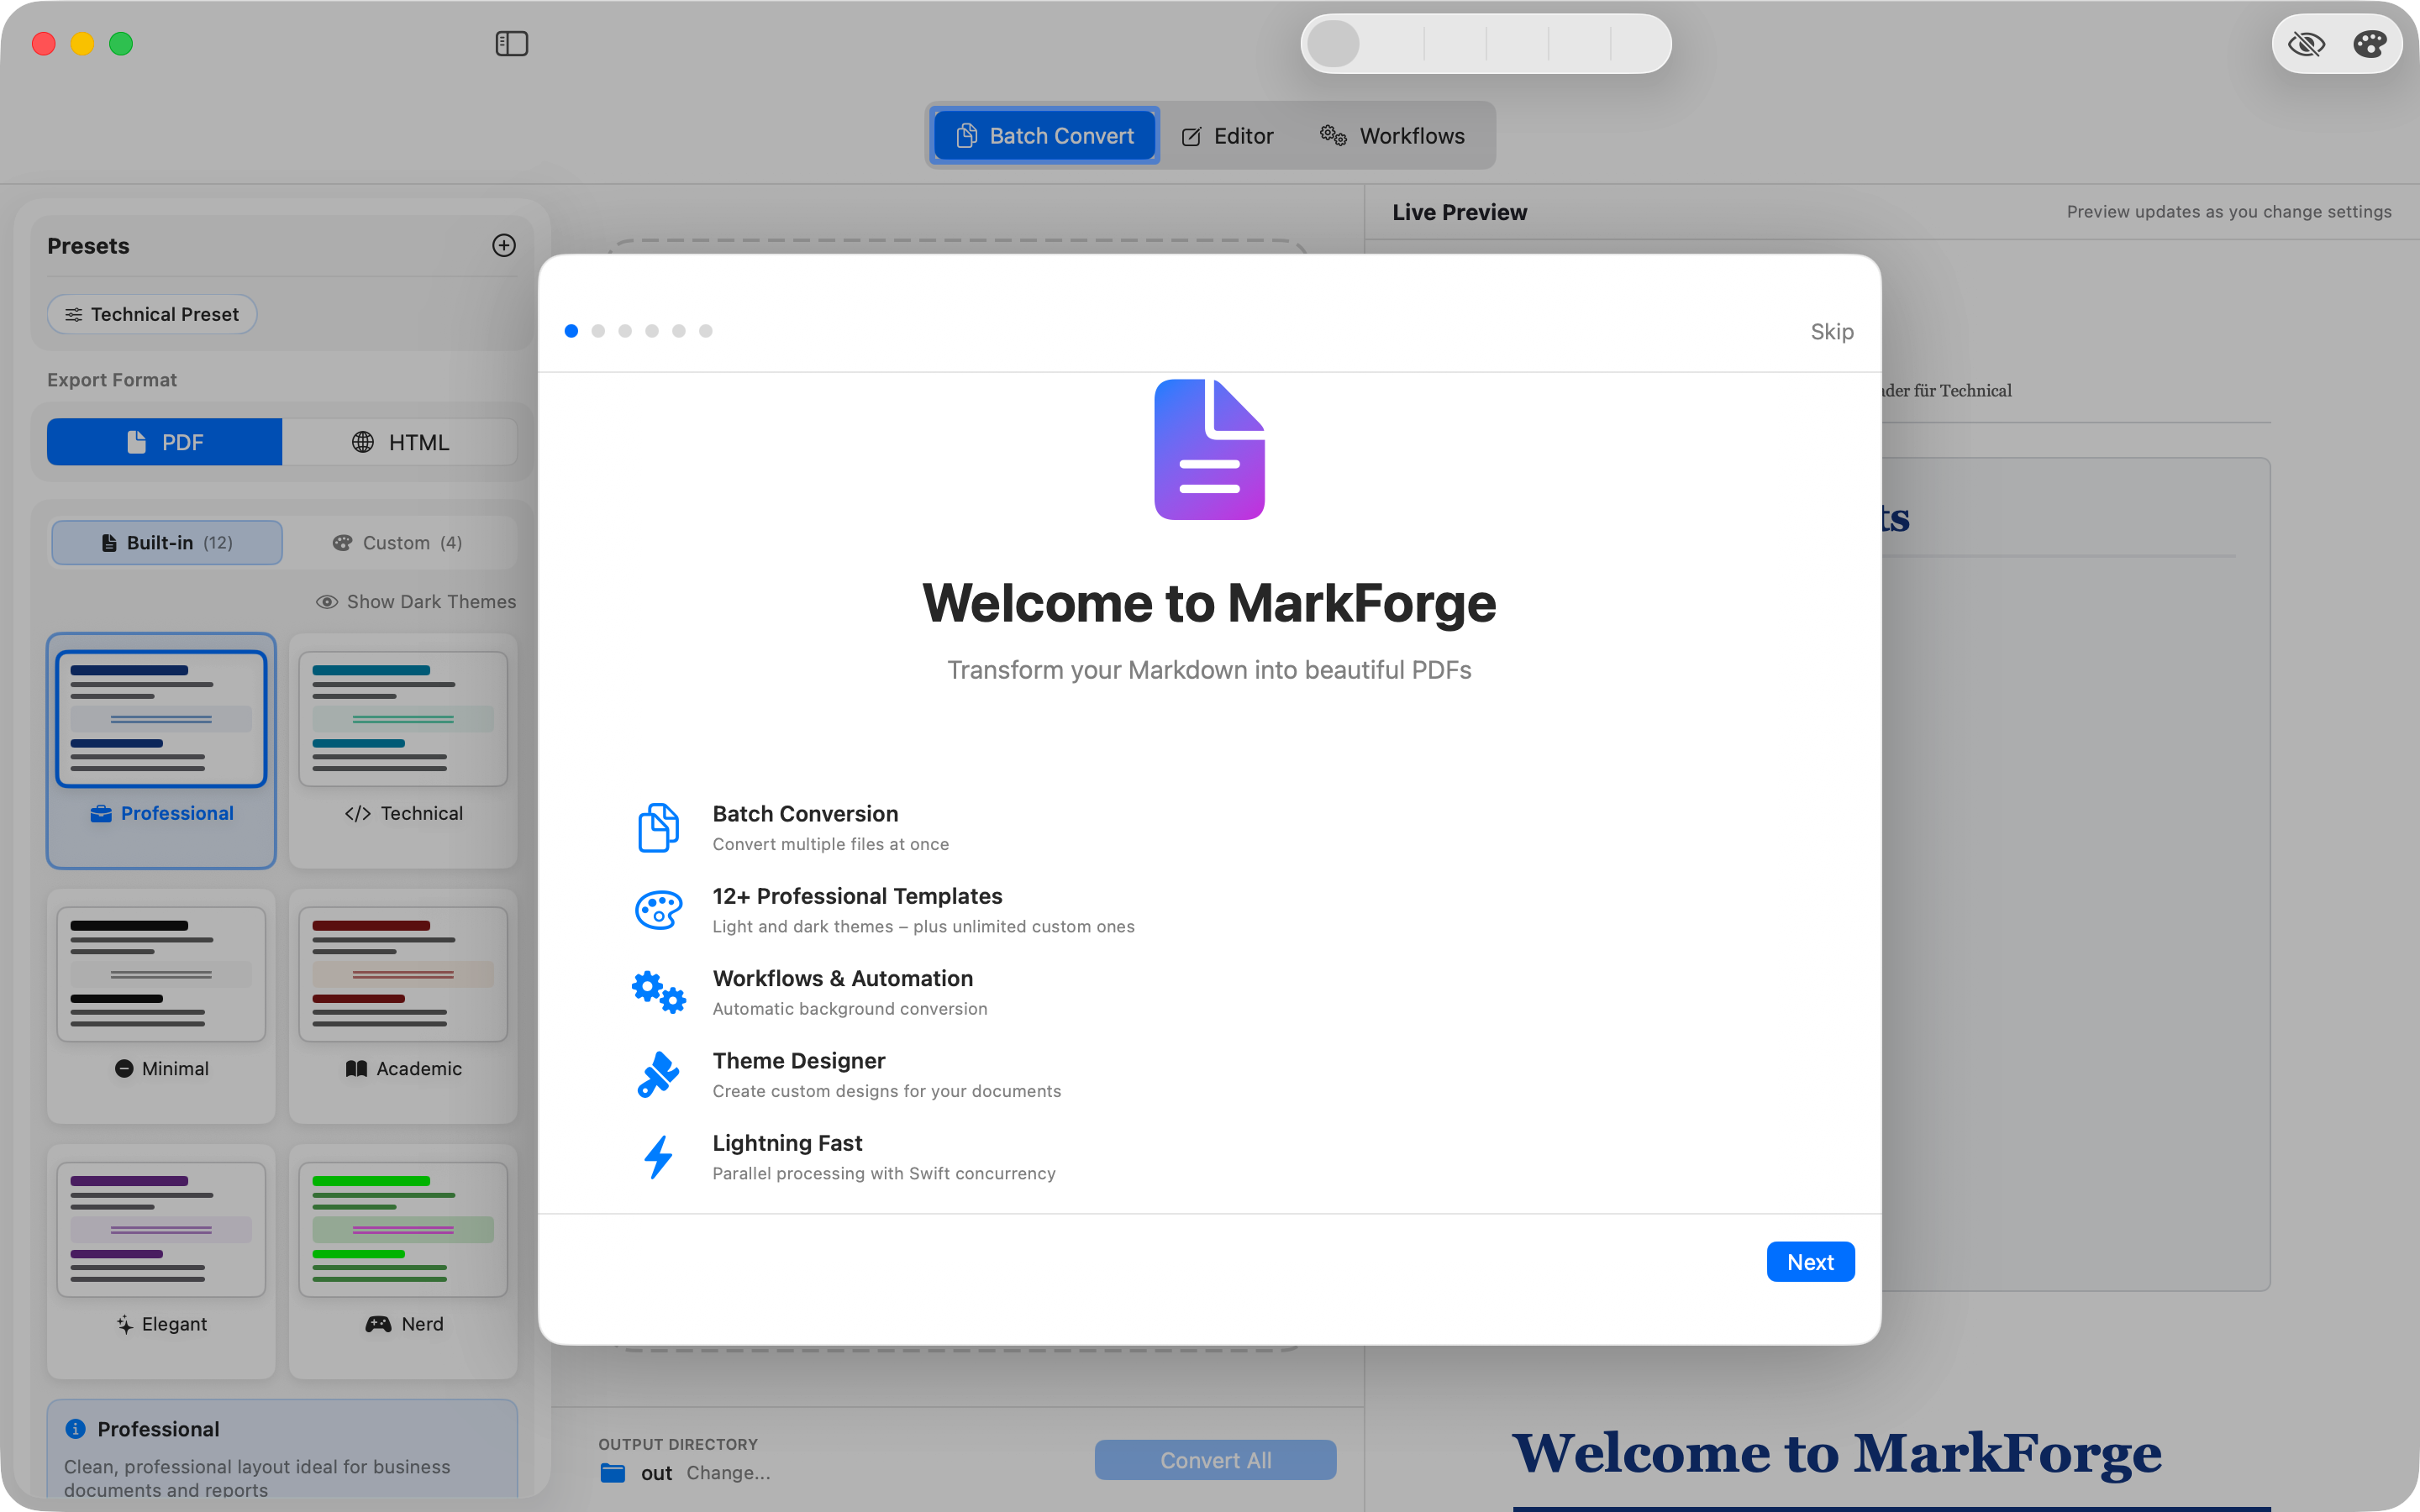Select PDF export format
Viewport: 2420px width, 1512px height.
tap(165, 442)
